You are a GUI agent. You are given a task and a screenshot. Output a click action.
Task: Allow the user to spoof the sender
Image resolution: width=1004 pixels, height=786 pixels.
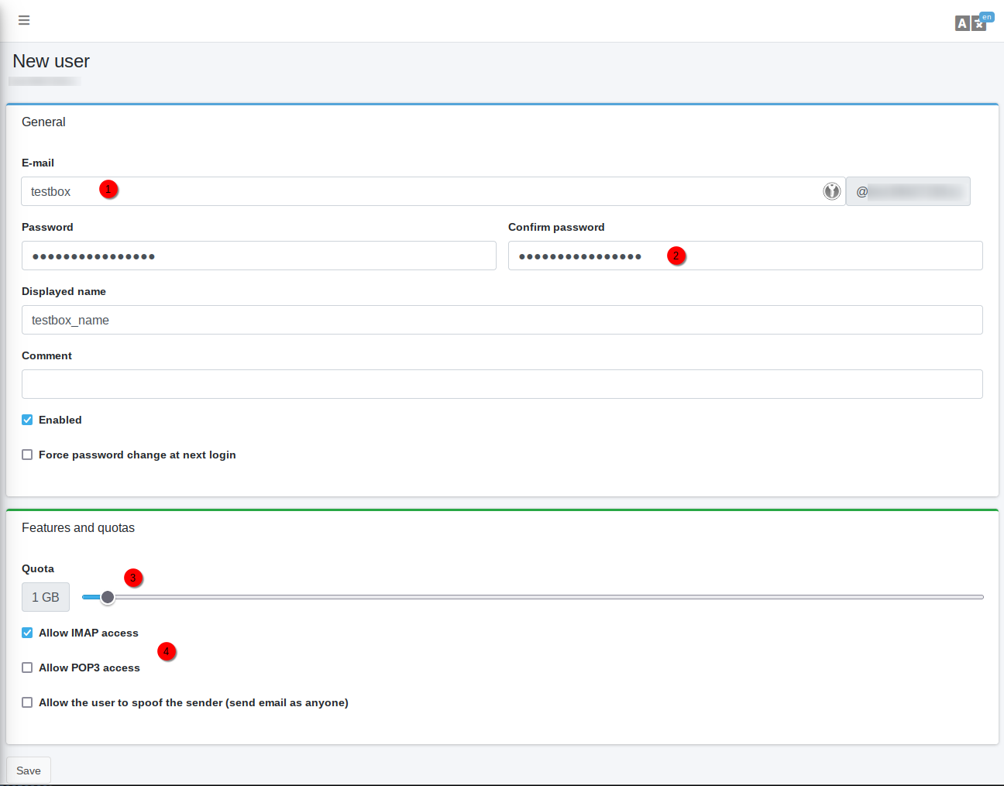tap(27, 702)
